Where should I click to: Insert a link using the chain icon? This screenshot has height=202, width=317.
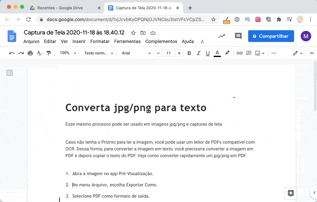click(x=240, y=53)
